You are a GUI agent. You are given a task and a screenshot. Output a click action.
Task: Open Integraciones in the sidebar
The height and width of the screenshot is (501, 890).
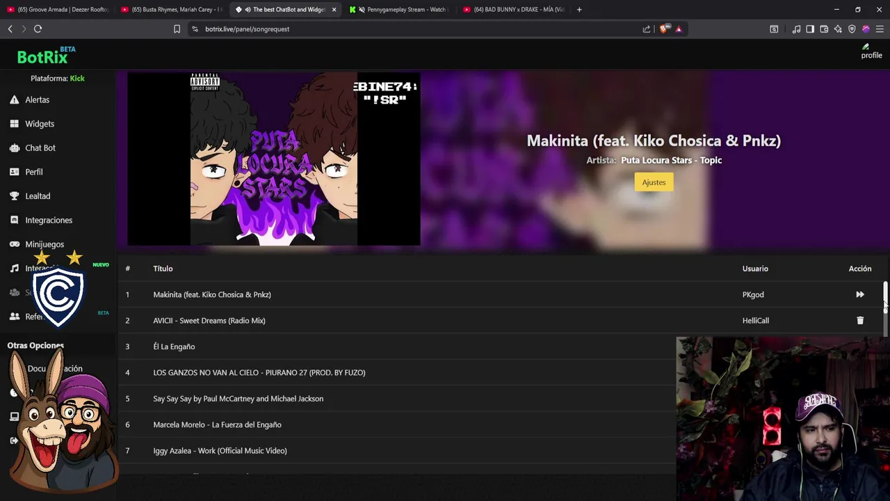click(49, 220)
